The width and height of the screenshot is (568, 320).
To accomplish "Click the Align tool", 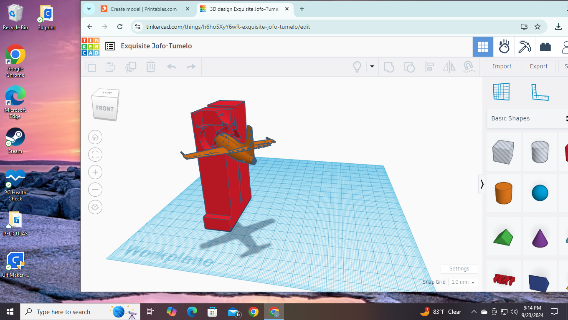I will 429,67.
